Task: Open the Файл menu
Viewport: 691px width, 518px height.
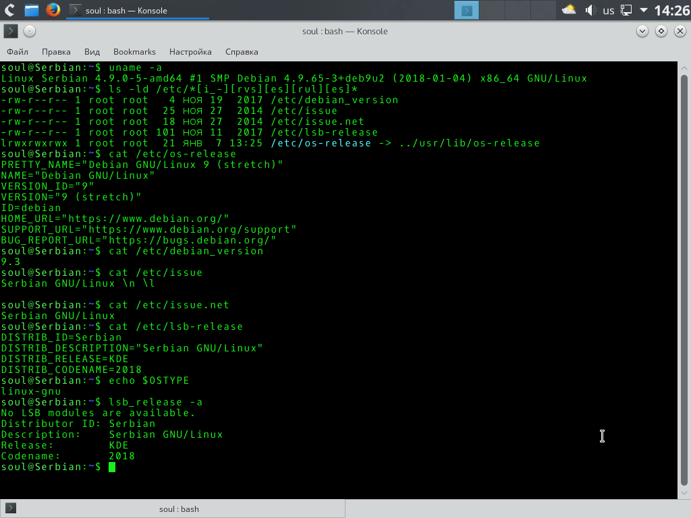Action: (18, 52)
